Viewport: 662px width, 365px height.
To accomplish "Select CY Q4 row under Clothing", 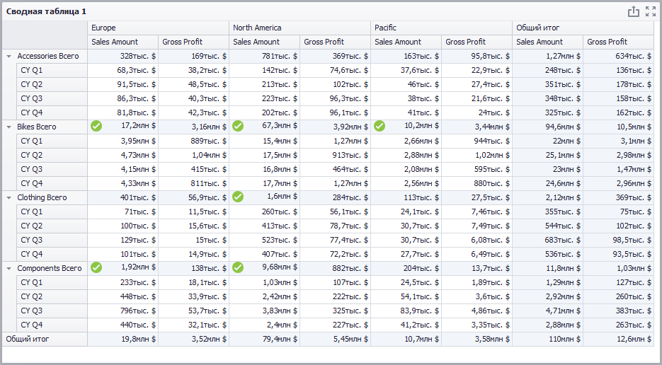I will coord(52,254).
